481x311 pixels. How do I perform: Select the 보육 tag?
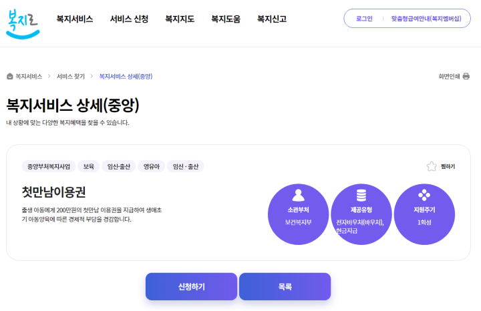click(x=88, y=166)
